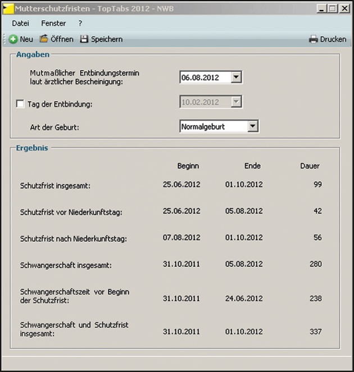Open the Datei menu

coord(20,24)
